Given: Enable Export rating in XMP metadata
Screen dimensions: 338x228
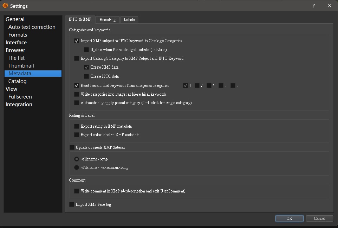Looking at the screenshot, I should (x=77, y=126).
